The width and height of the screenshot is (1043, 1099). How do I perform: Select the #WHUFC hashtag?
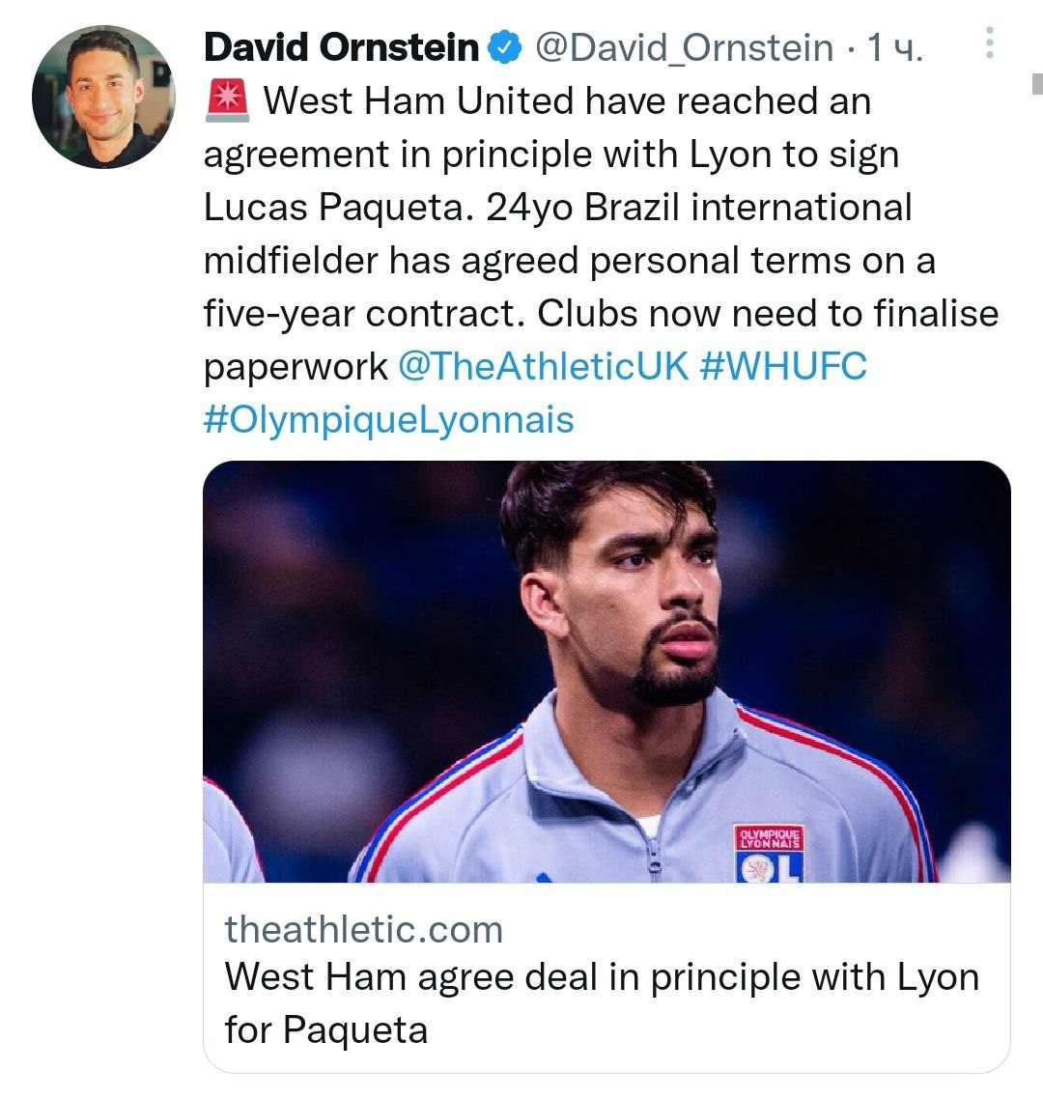(782, 367)
